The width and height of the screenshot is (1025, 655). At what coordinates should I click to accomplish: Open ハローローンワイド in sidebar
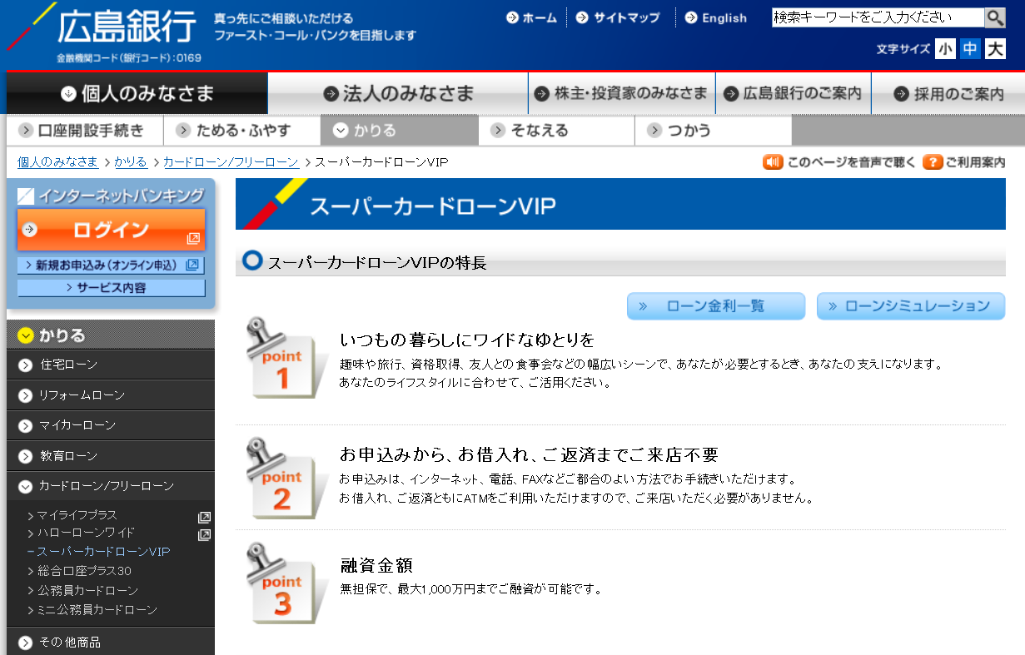point(86,533)
